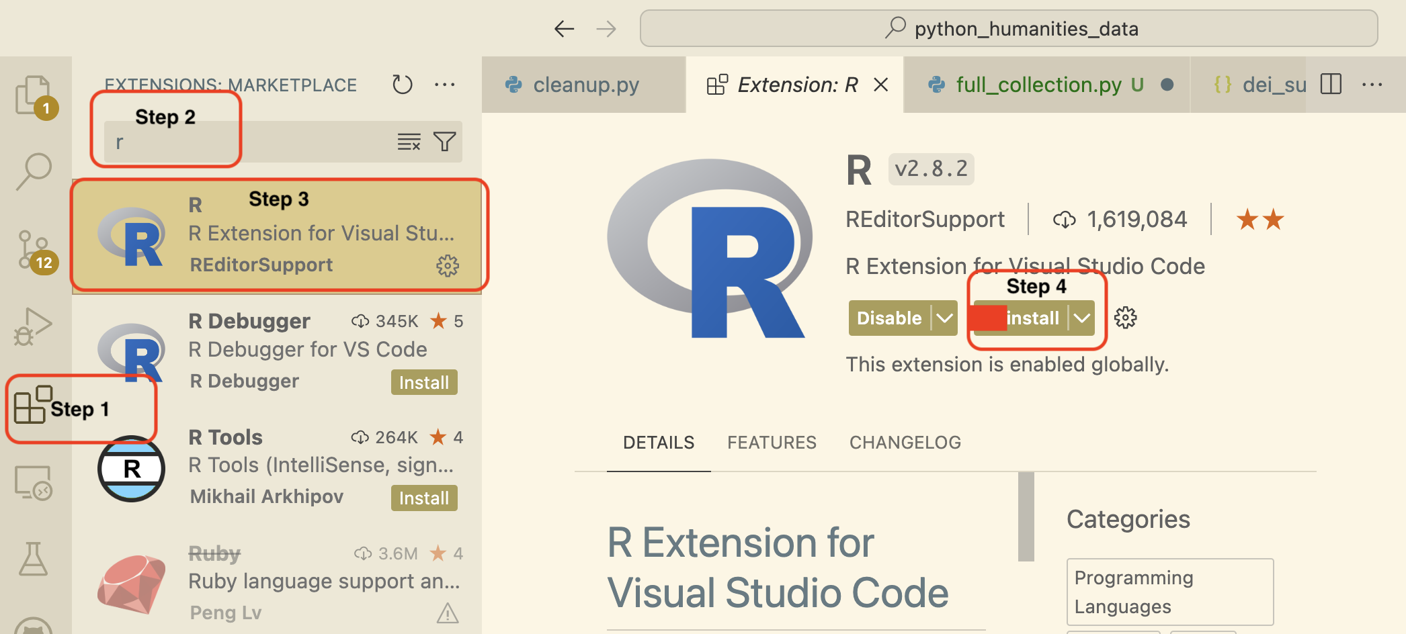
Task: Switch to full_collection.py tab
Action: [x=1047, y=85]
